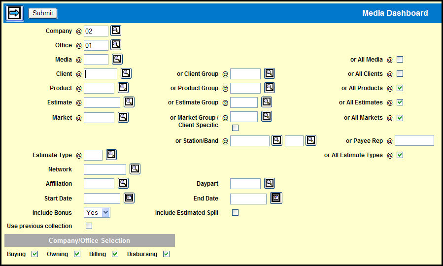Viewport: 443px width, 266px height.
Task: Click the Client Group lookup icon
Action: click(x=269, y=73)
